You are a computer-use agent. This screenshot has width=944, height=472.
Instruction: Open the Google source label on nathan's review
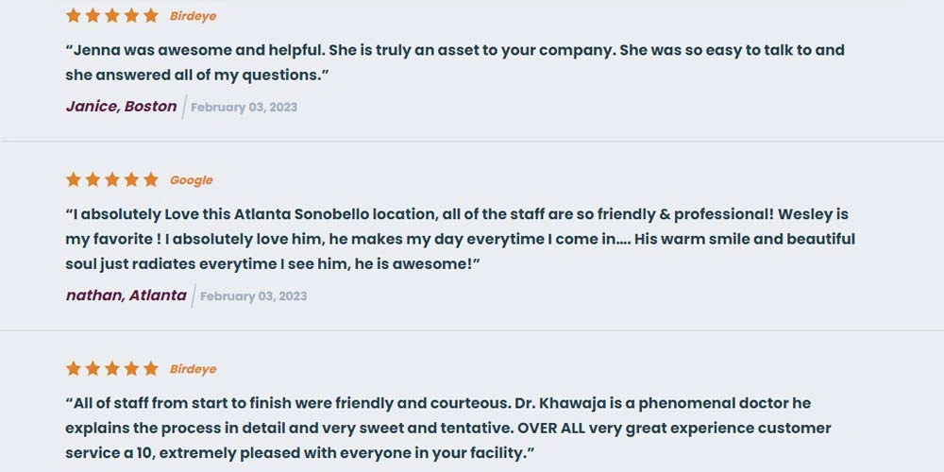pyautogui.click(x=192, y=180)
